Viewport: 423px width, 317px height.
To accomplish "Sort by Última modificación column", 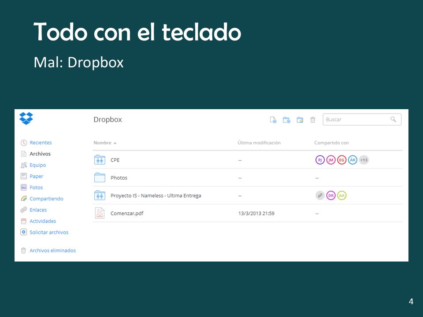I will (259, 143).
